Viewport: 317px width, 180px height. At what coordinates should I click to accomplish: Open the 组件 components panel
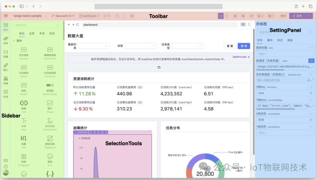6,27
